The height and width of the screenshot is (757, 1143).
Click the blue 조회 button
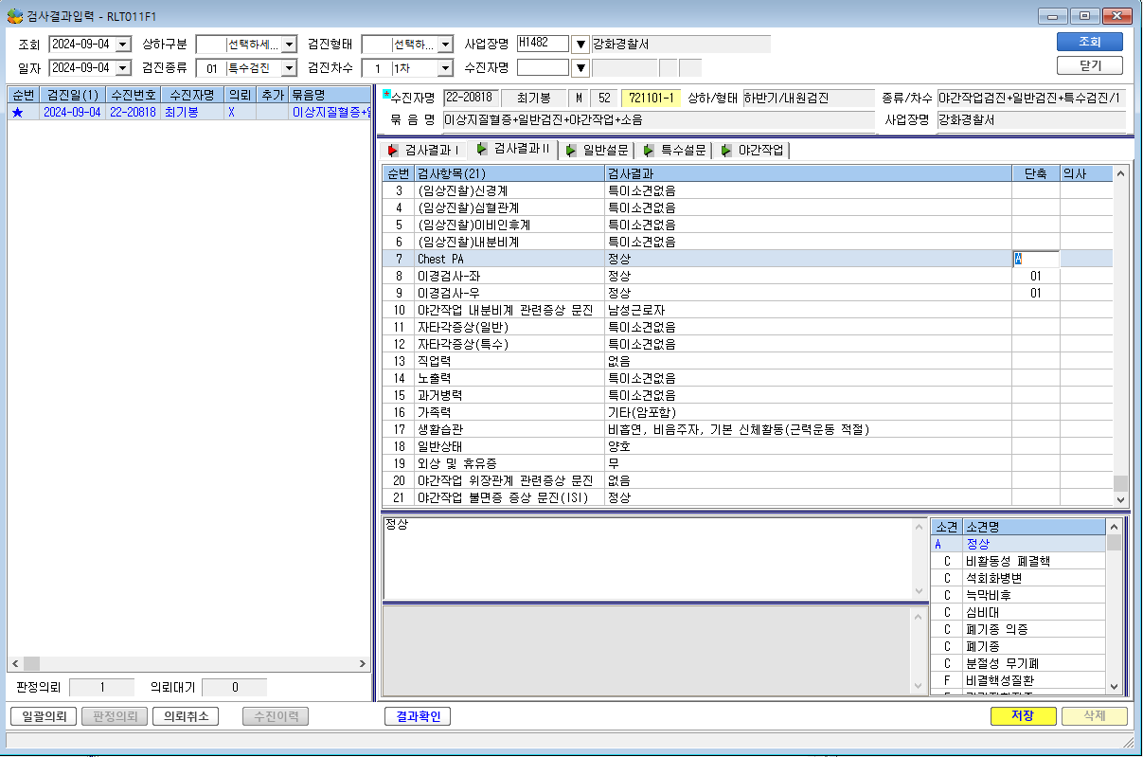pyautogui.click(x=1090, y=42)
